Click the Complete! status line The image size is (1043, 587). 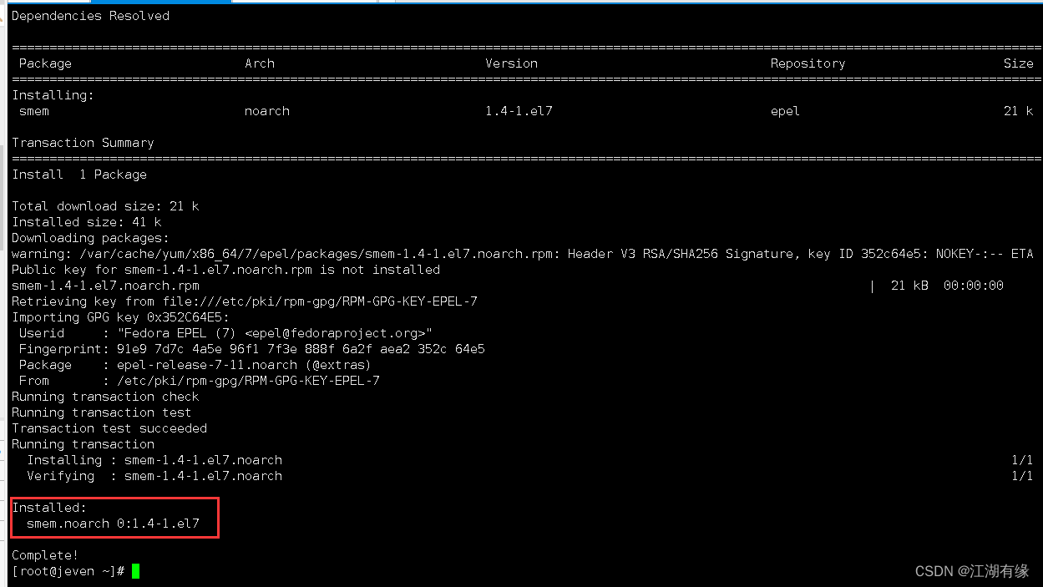pos(45,554)
